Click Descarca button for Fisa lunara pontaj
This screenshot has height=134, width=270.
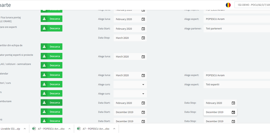point(51,19)
